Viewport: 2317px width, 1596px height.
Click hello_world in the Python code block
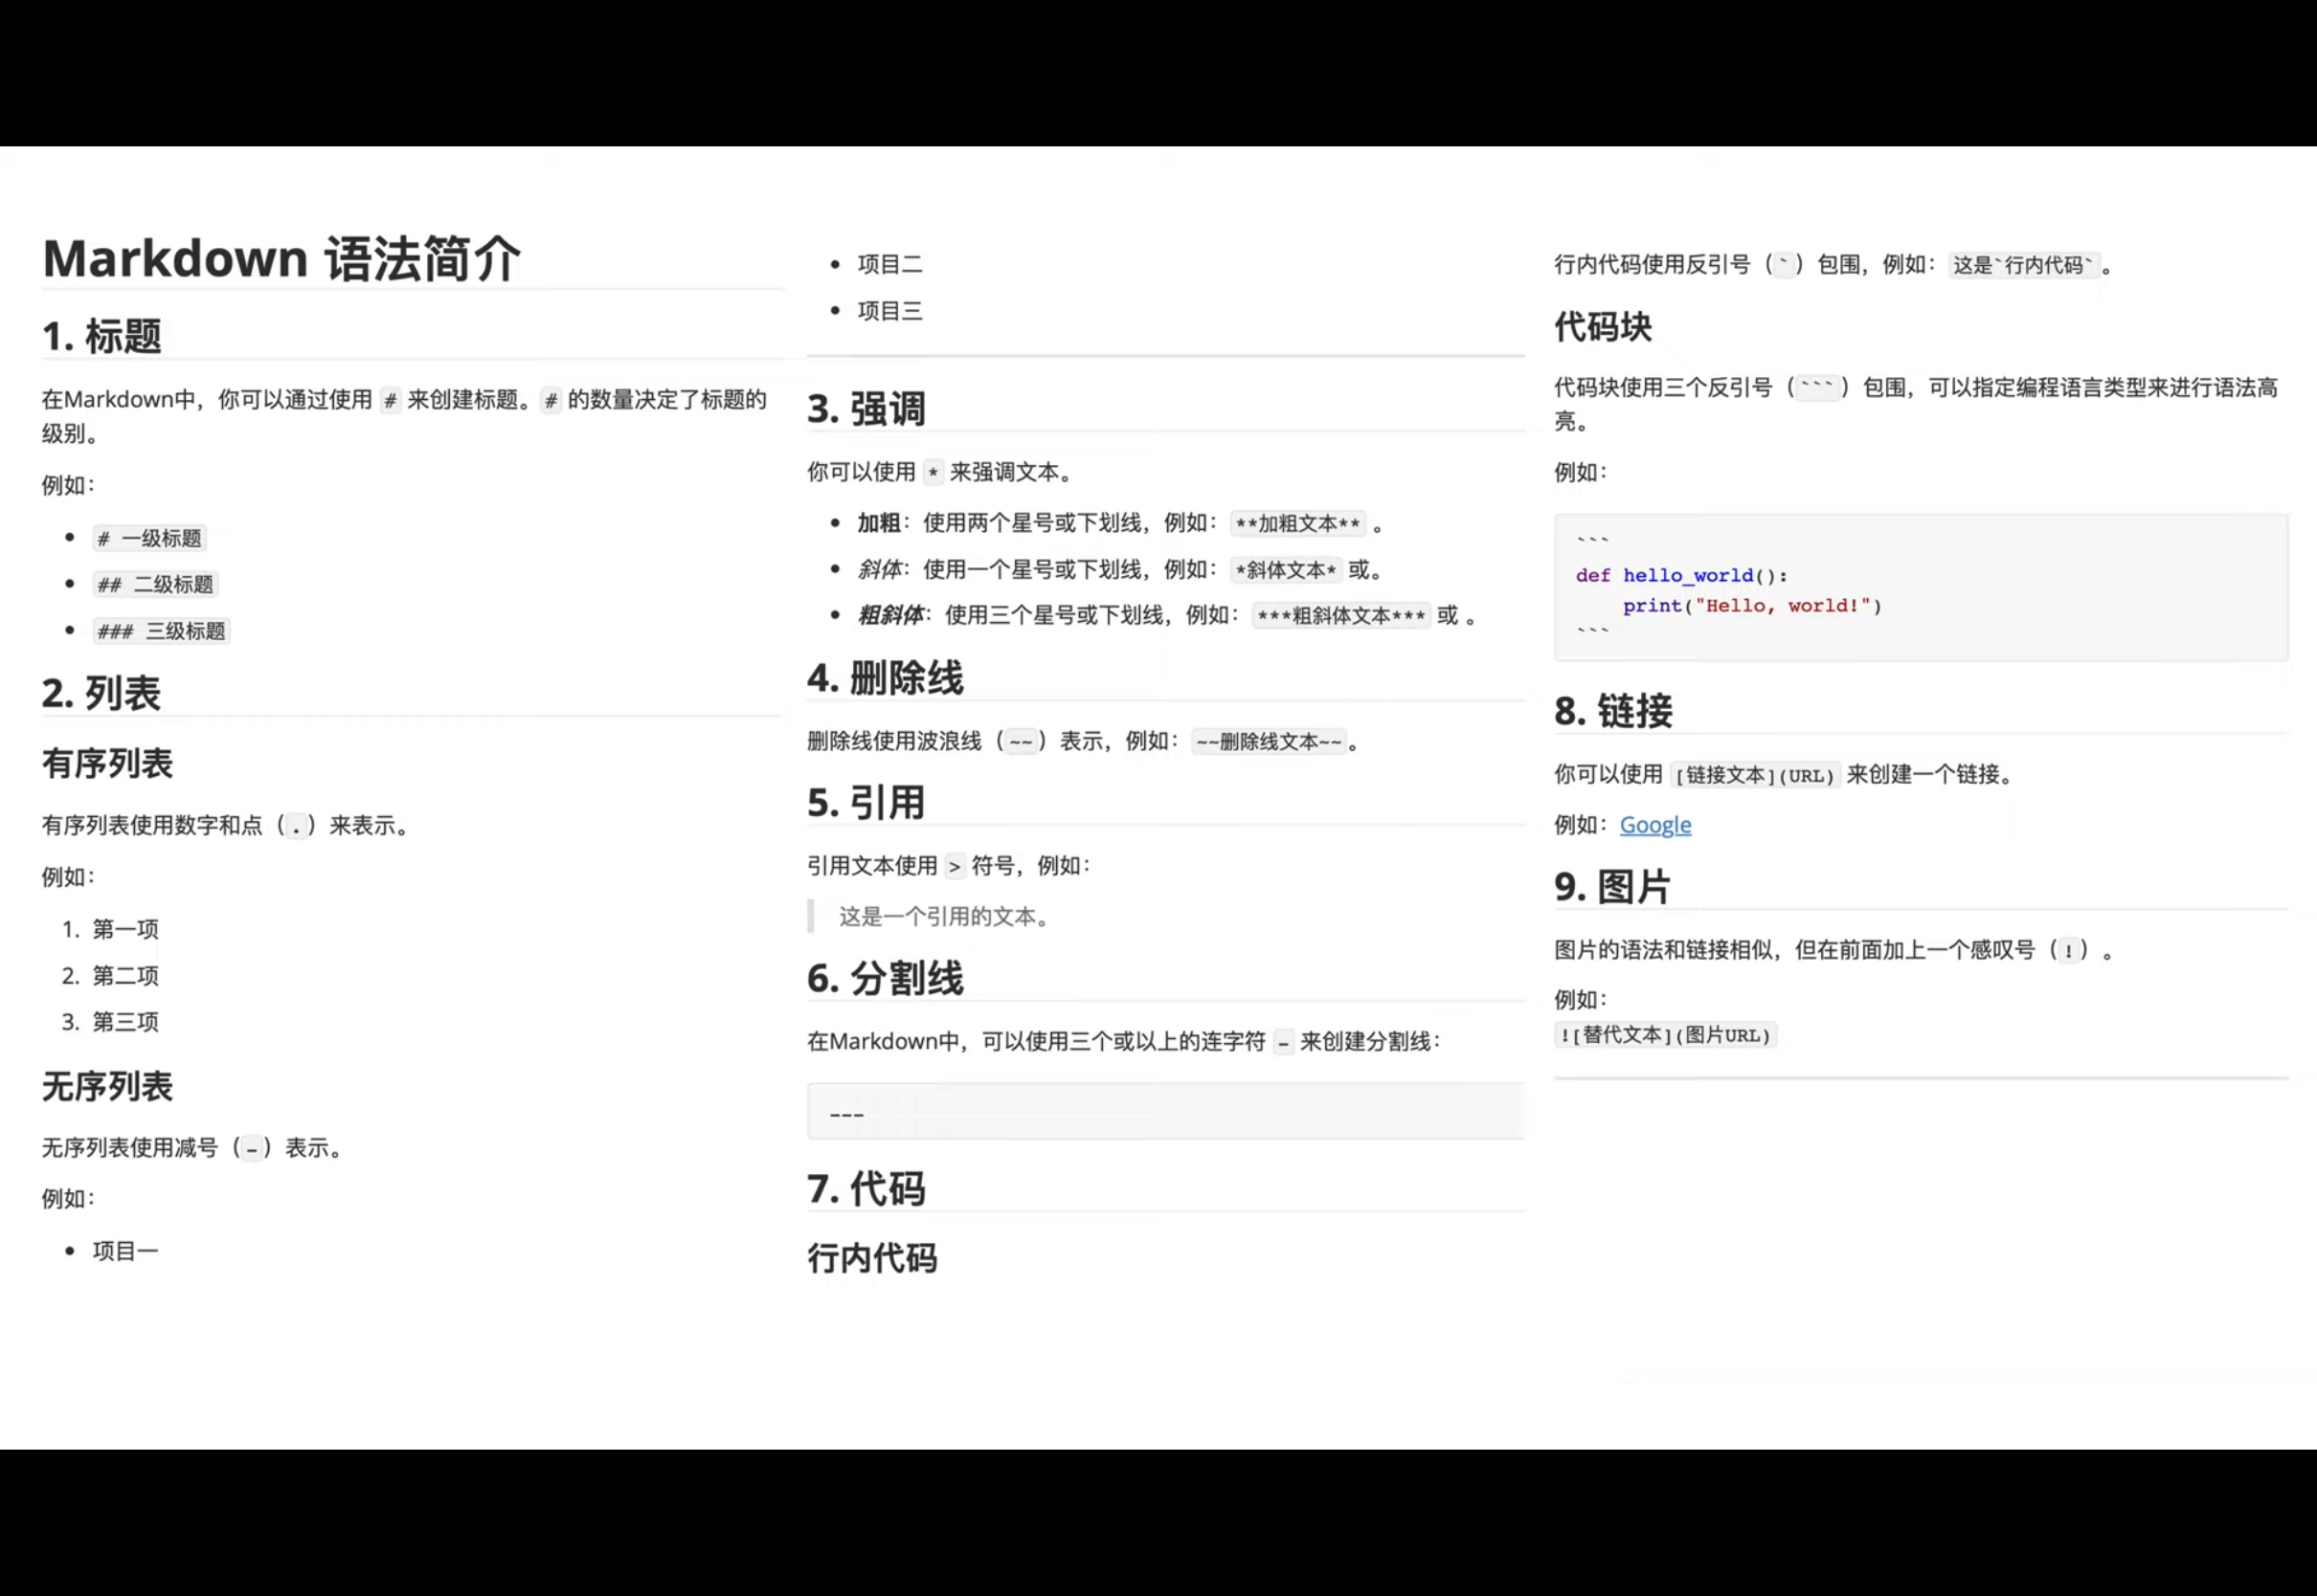point(1688,575)
